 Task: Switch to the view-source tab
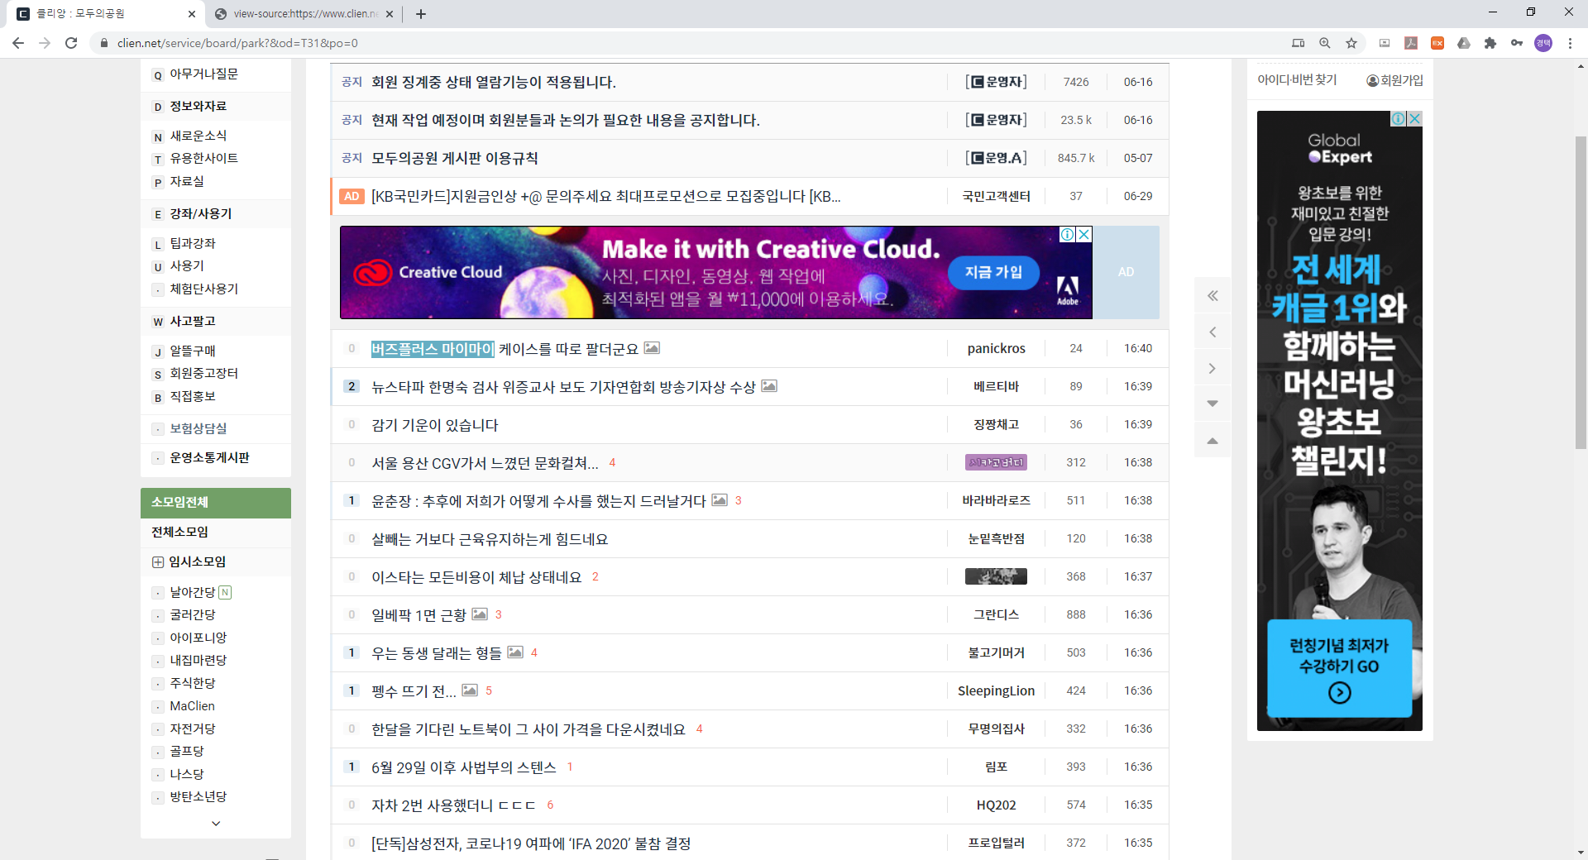tap(304, 14)
